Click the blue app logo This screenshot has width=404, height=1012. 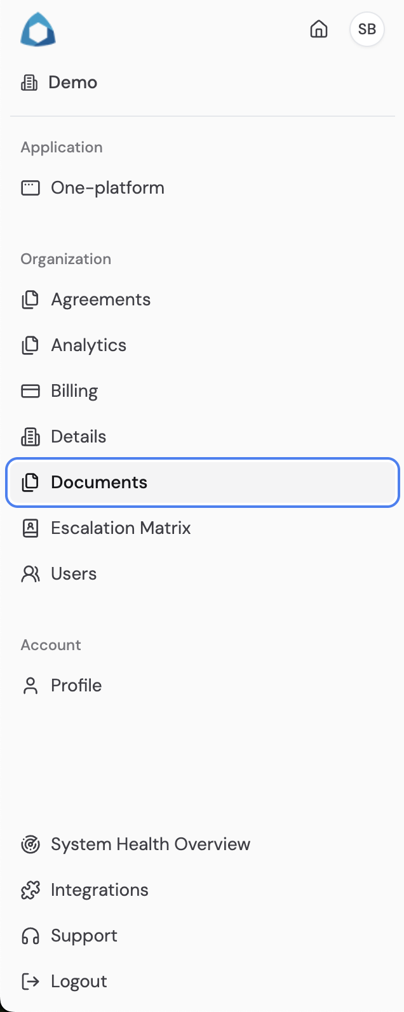tap(38, 30)
